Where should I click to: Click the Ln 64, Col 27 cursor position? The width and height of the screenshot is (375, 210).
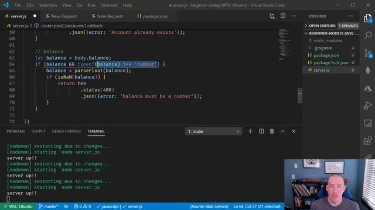tap(257, 206)
